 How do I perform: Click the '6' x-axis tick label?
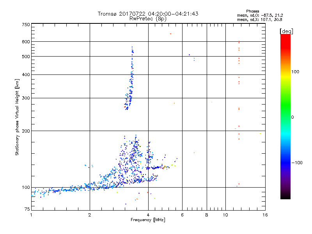(182, 215)
